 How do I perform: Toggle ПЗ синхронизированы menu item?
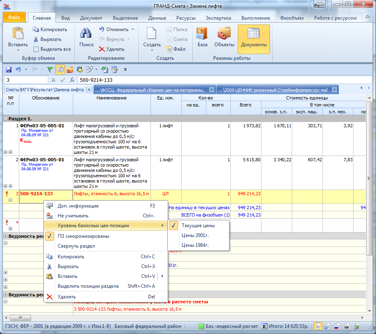pyautogui.click(x=83, y=236)
